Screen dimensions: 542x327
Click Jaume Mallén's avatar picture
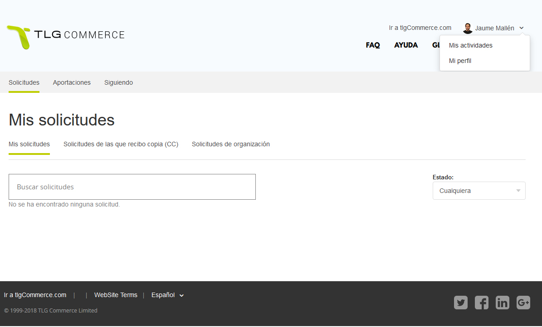click(x=468, y=29)
